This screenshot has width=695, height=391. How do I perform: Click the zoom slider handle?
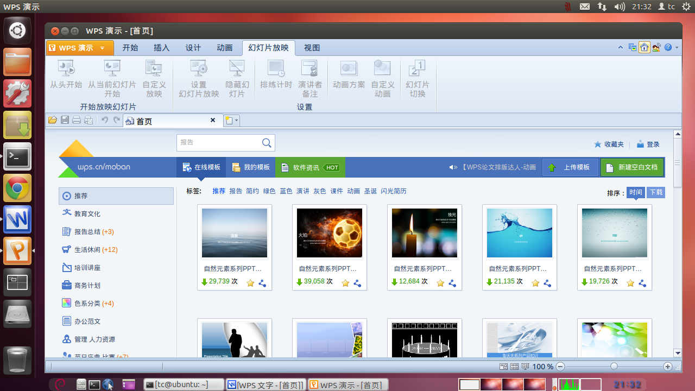tap(614, 367)
